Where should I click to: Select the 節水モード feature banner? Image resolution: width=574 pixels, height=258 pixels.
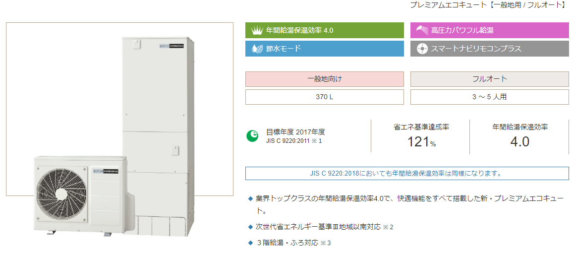tap(324, 49)
